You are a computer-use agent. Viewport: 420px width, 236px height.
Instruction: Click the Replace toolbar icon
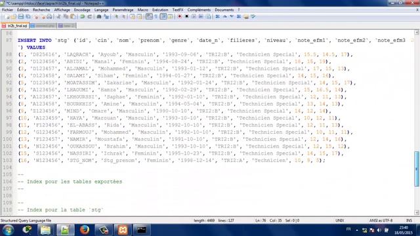click(106, 17)
